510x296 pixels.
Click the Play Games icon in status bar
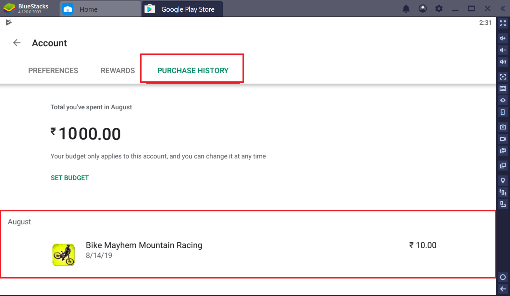point(9,22)
